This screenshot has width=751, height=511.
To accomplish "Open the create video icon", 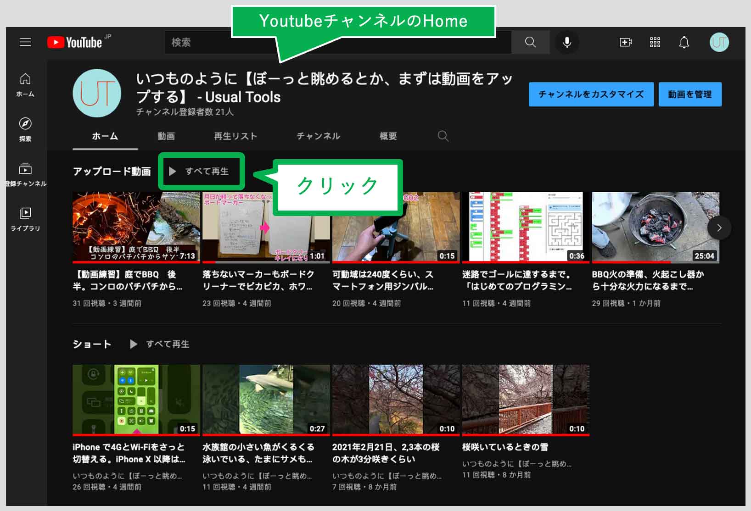I will (626, 42).
